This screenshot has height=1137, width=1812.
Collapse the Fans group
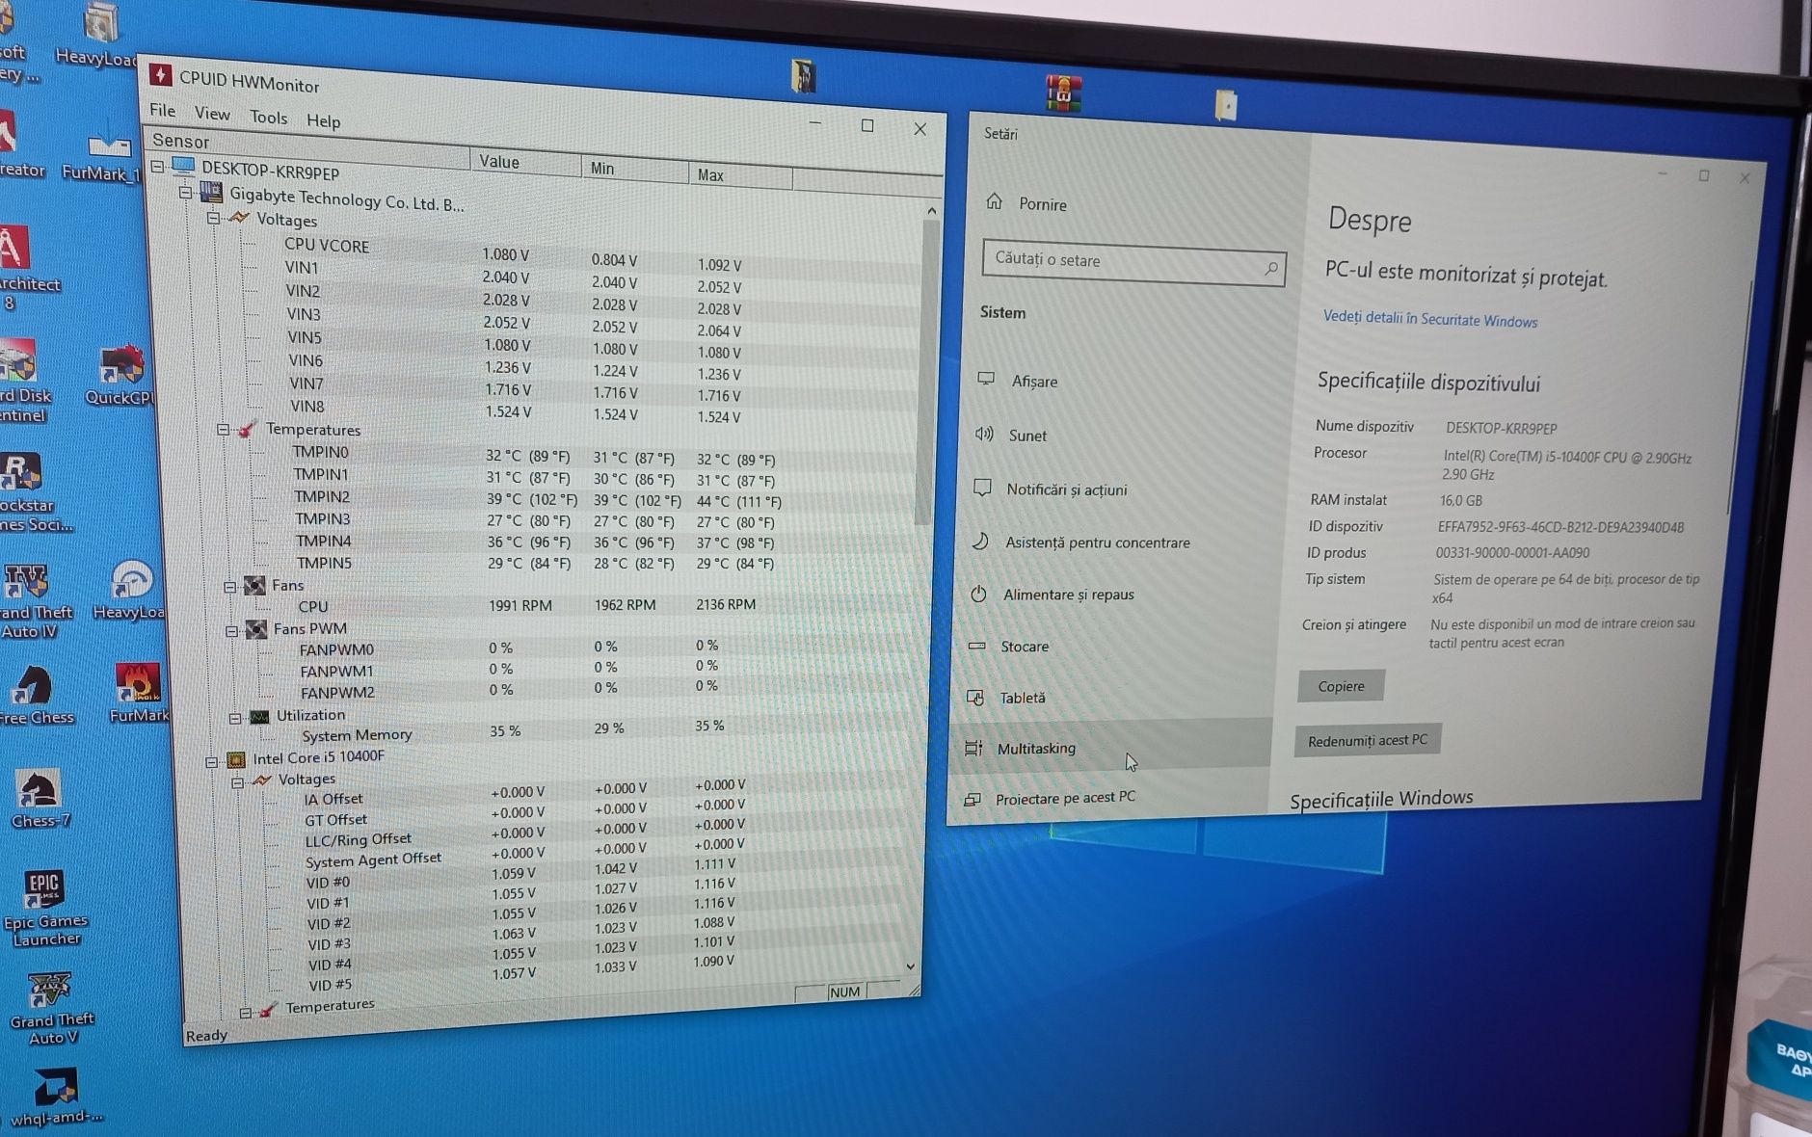229,586
